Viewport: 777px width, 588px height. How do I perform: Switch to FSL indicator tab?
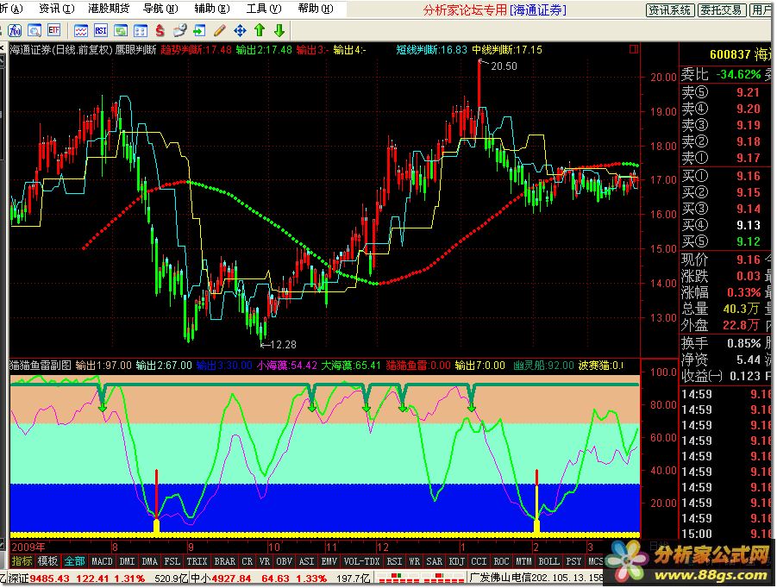point(172,561)
